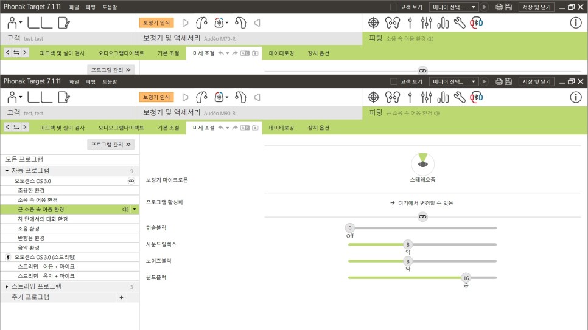Select 차 안에서의 대화 환경 program
This screenshot has height=330, width=588.
(x=70, y=219)
